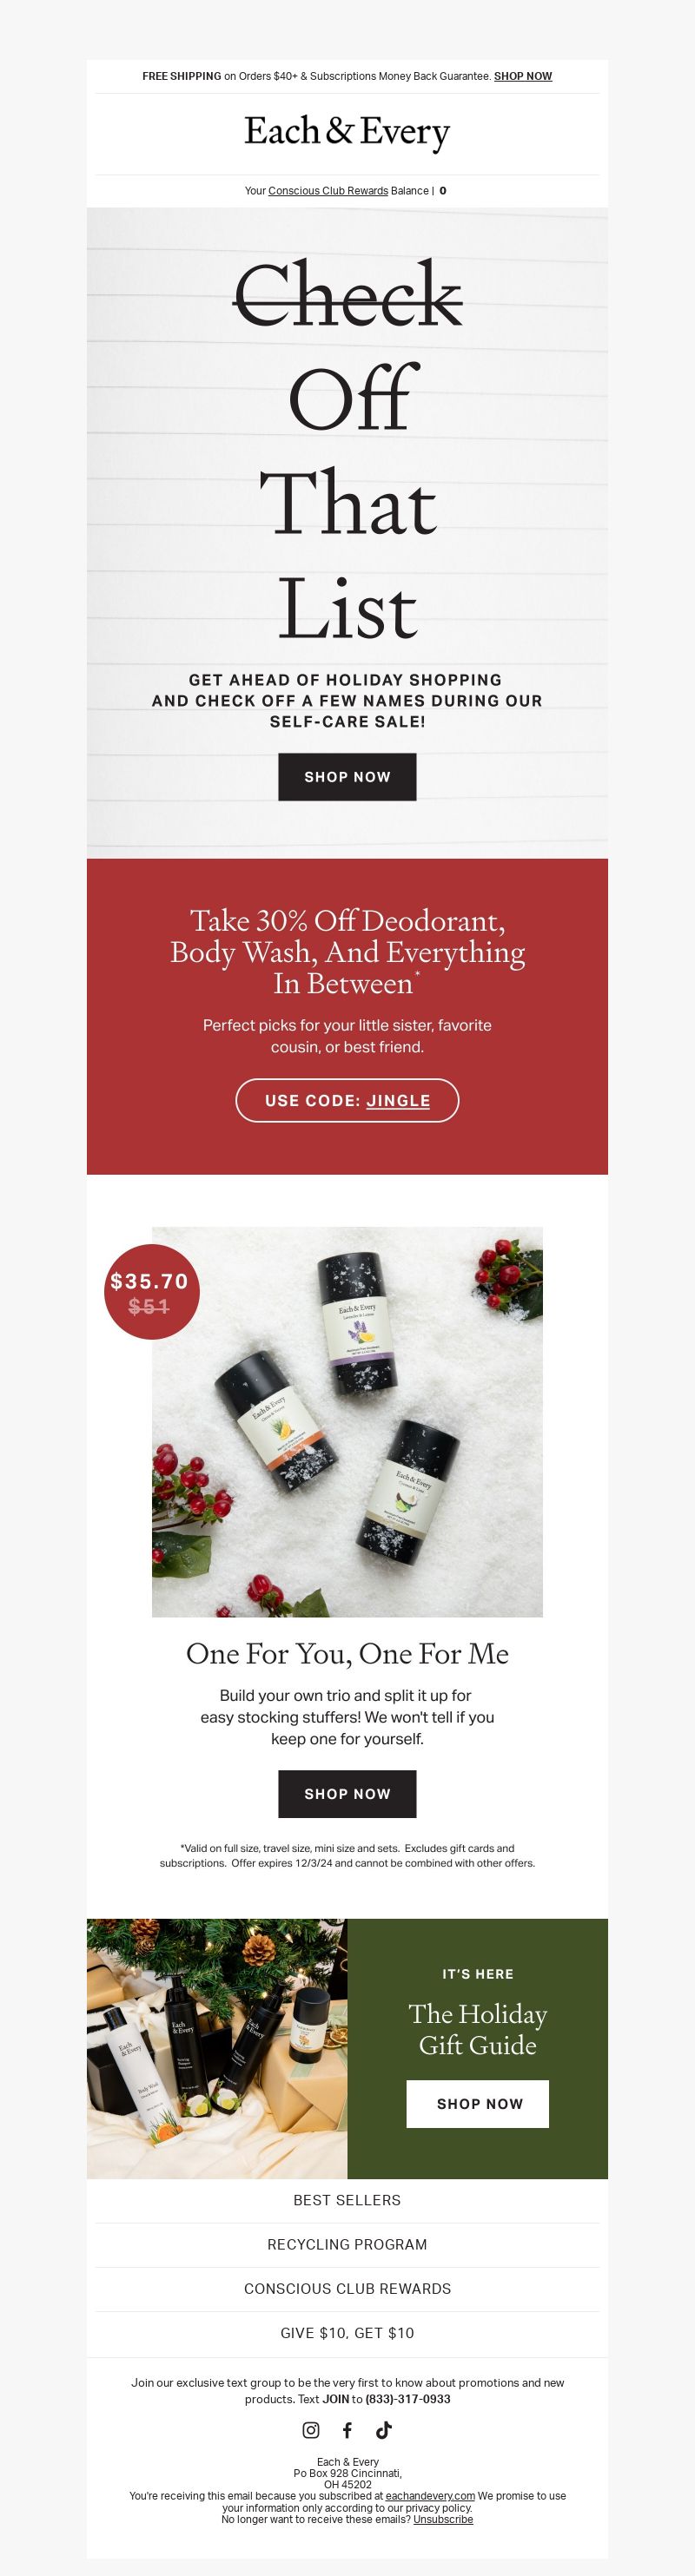Click SHOP NOW under Check Off That List
695x2576 pixels.
click(347, 777)
